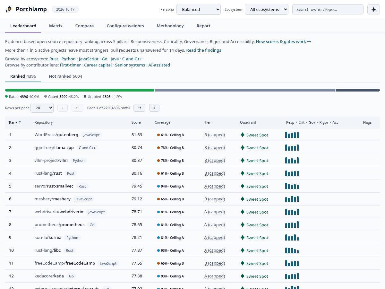Click Sweet Spot diamond icon for rust-smallvec
Image resolution: width=385 pixels, height=289 pixels.
click(x=243, y=186)
